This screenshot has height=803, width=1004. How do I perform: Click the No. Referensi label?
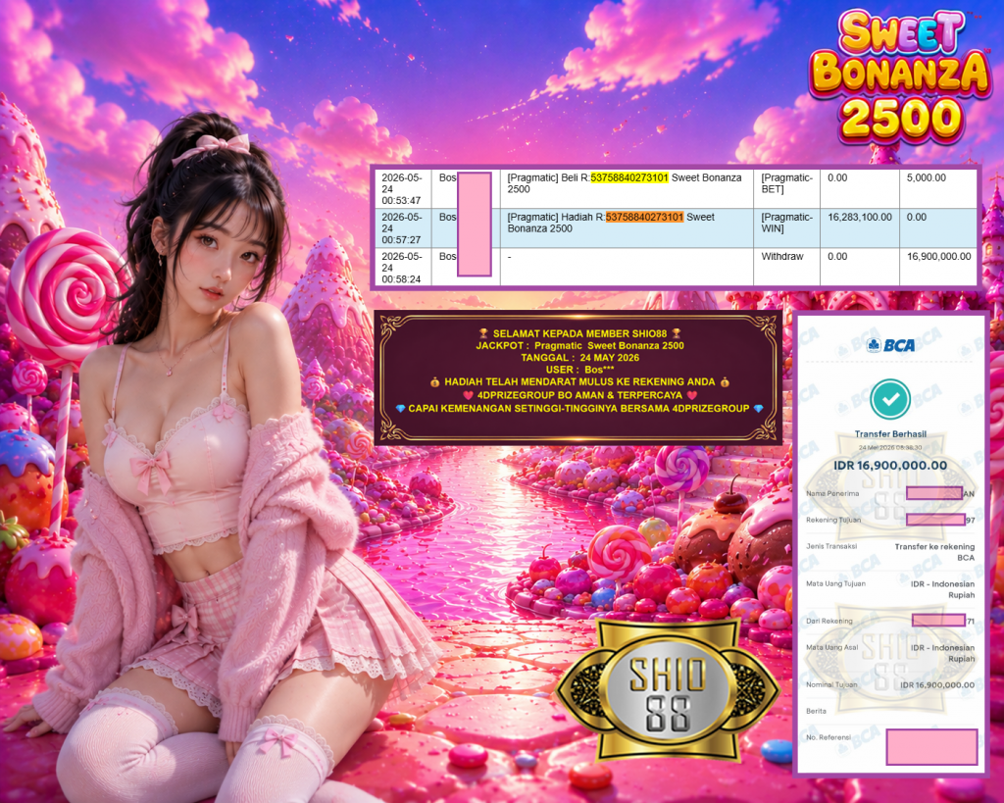pos(828,737)
